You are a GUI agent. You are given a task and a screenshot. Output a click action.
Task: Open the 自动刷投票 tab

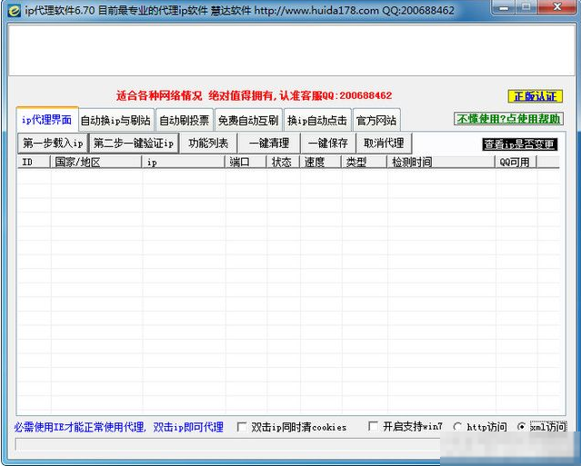tap(185, 120)
